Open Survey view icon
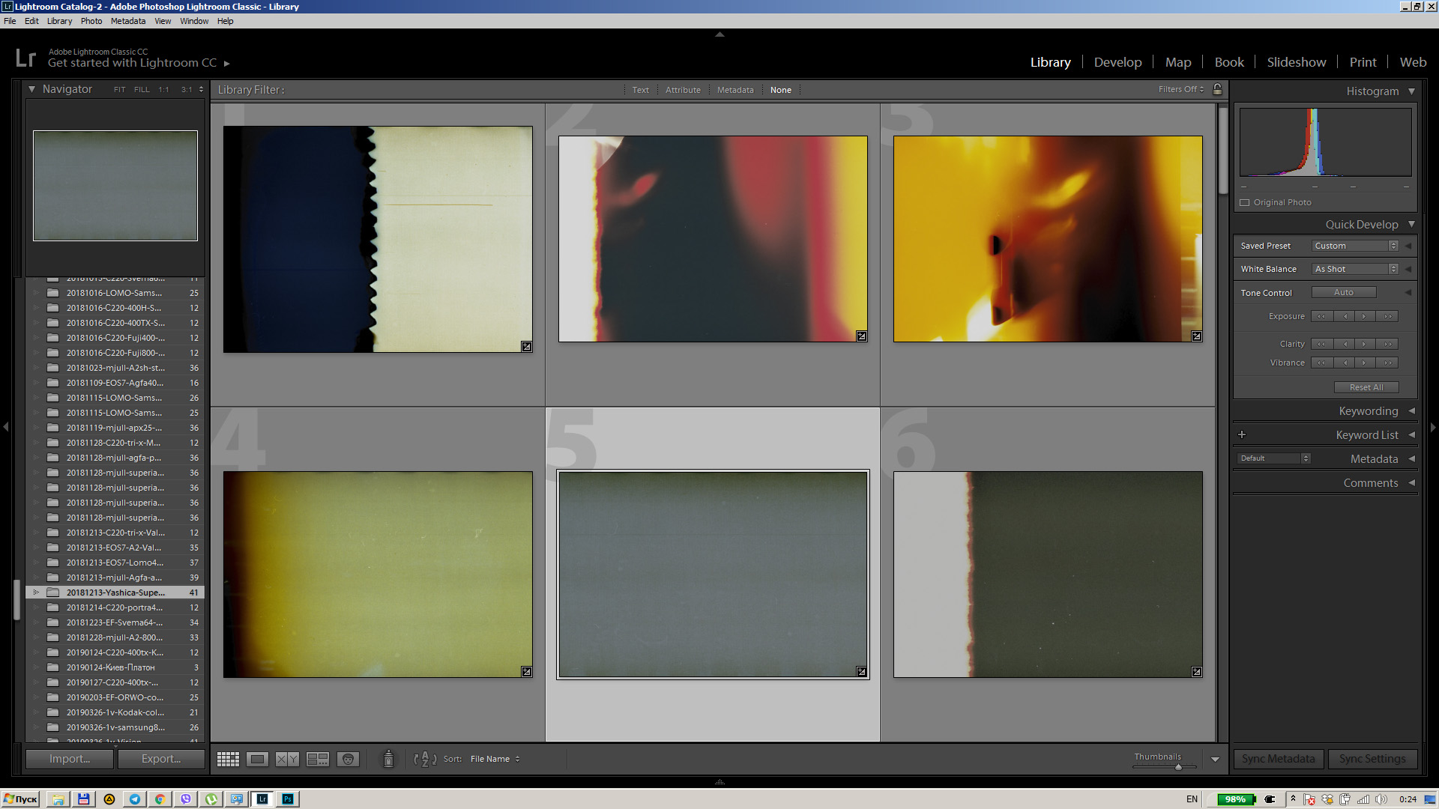Viewport: 1439px width, 809px height. 318,759
